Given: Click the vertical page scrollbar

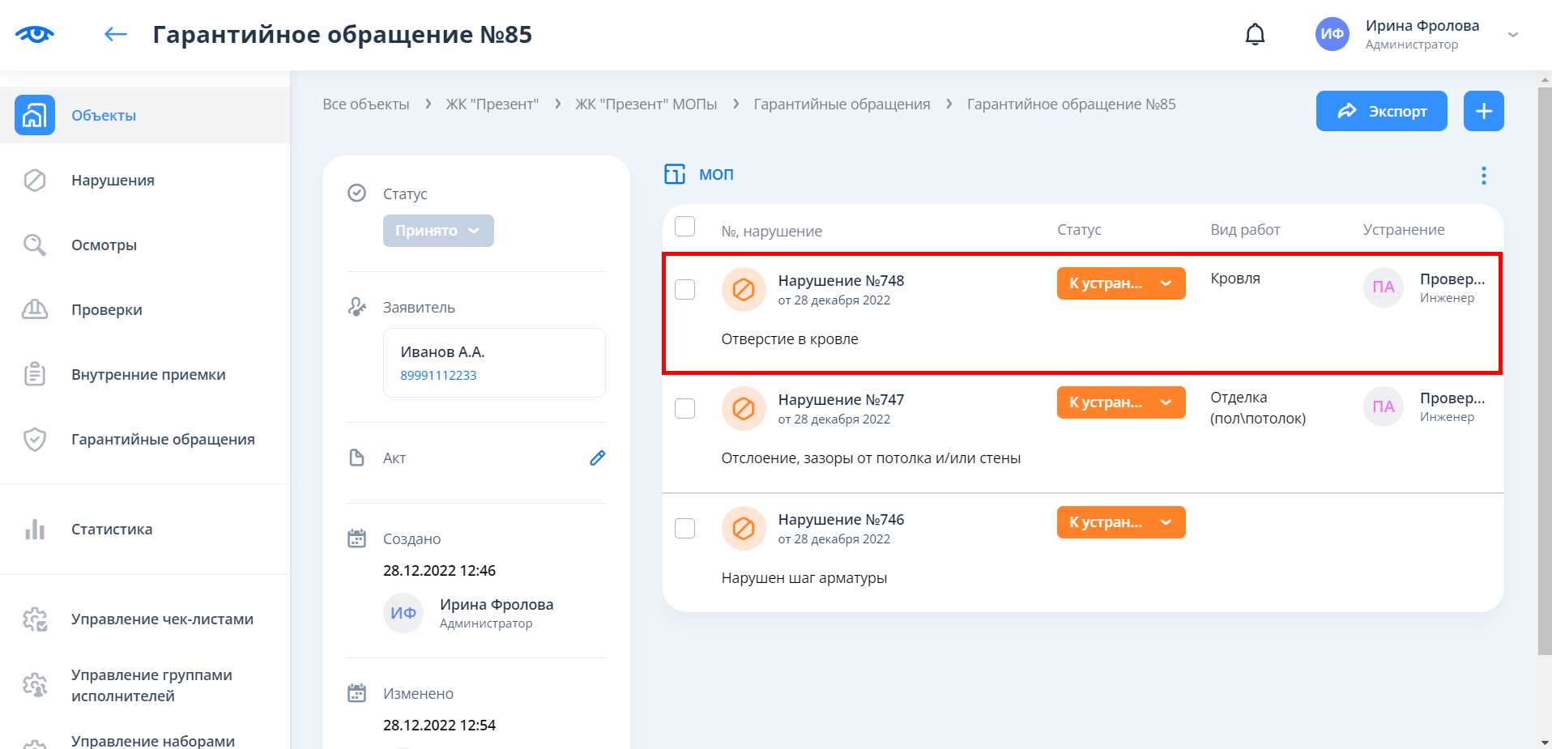Looking at the screenshot, I should [1544, 364].
